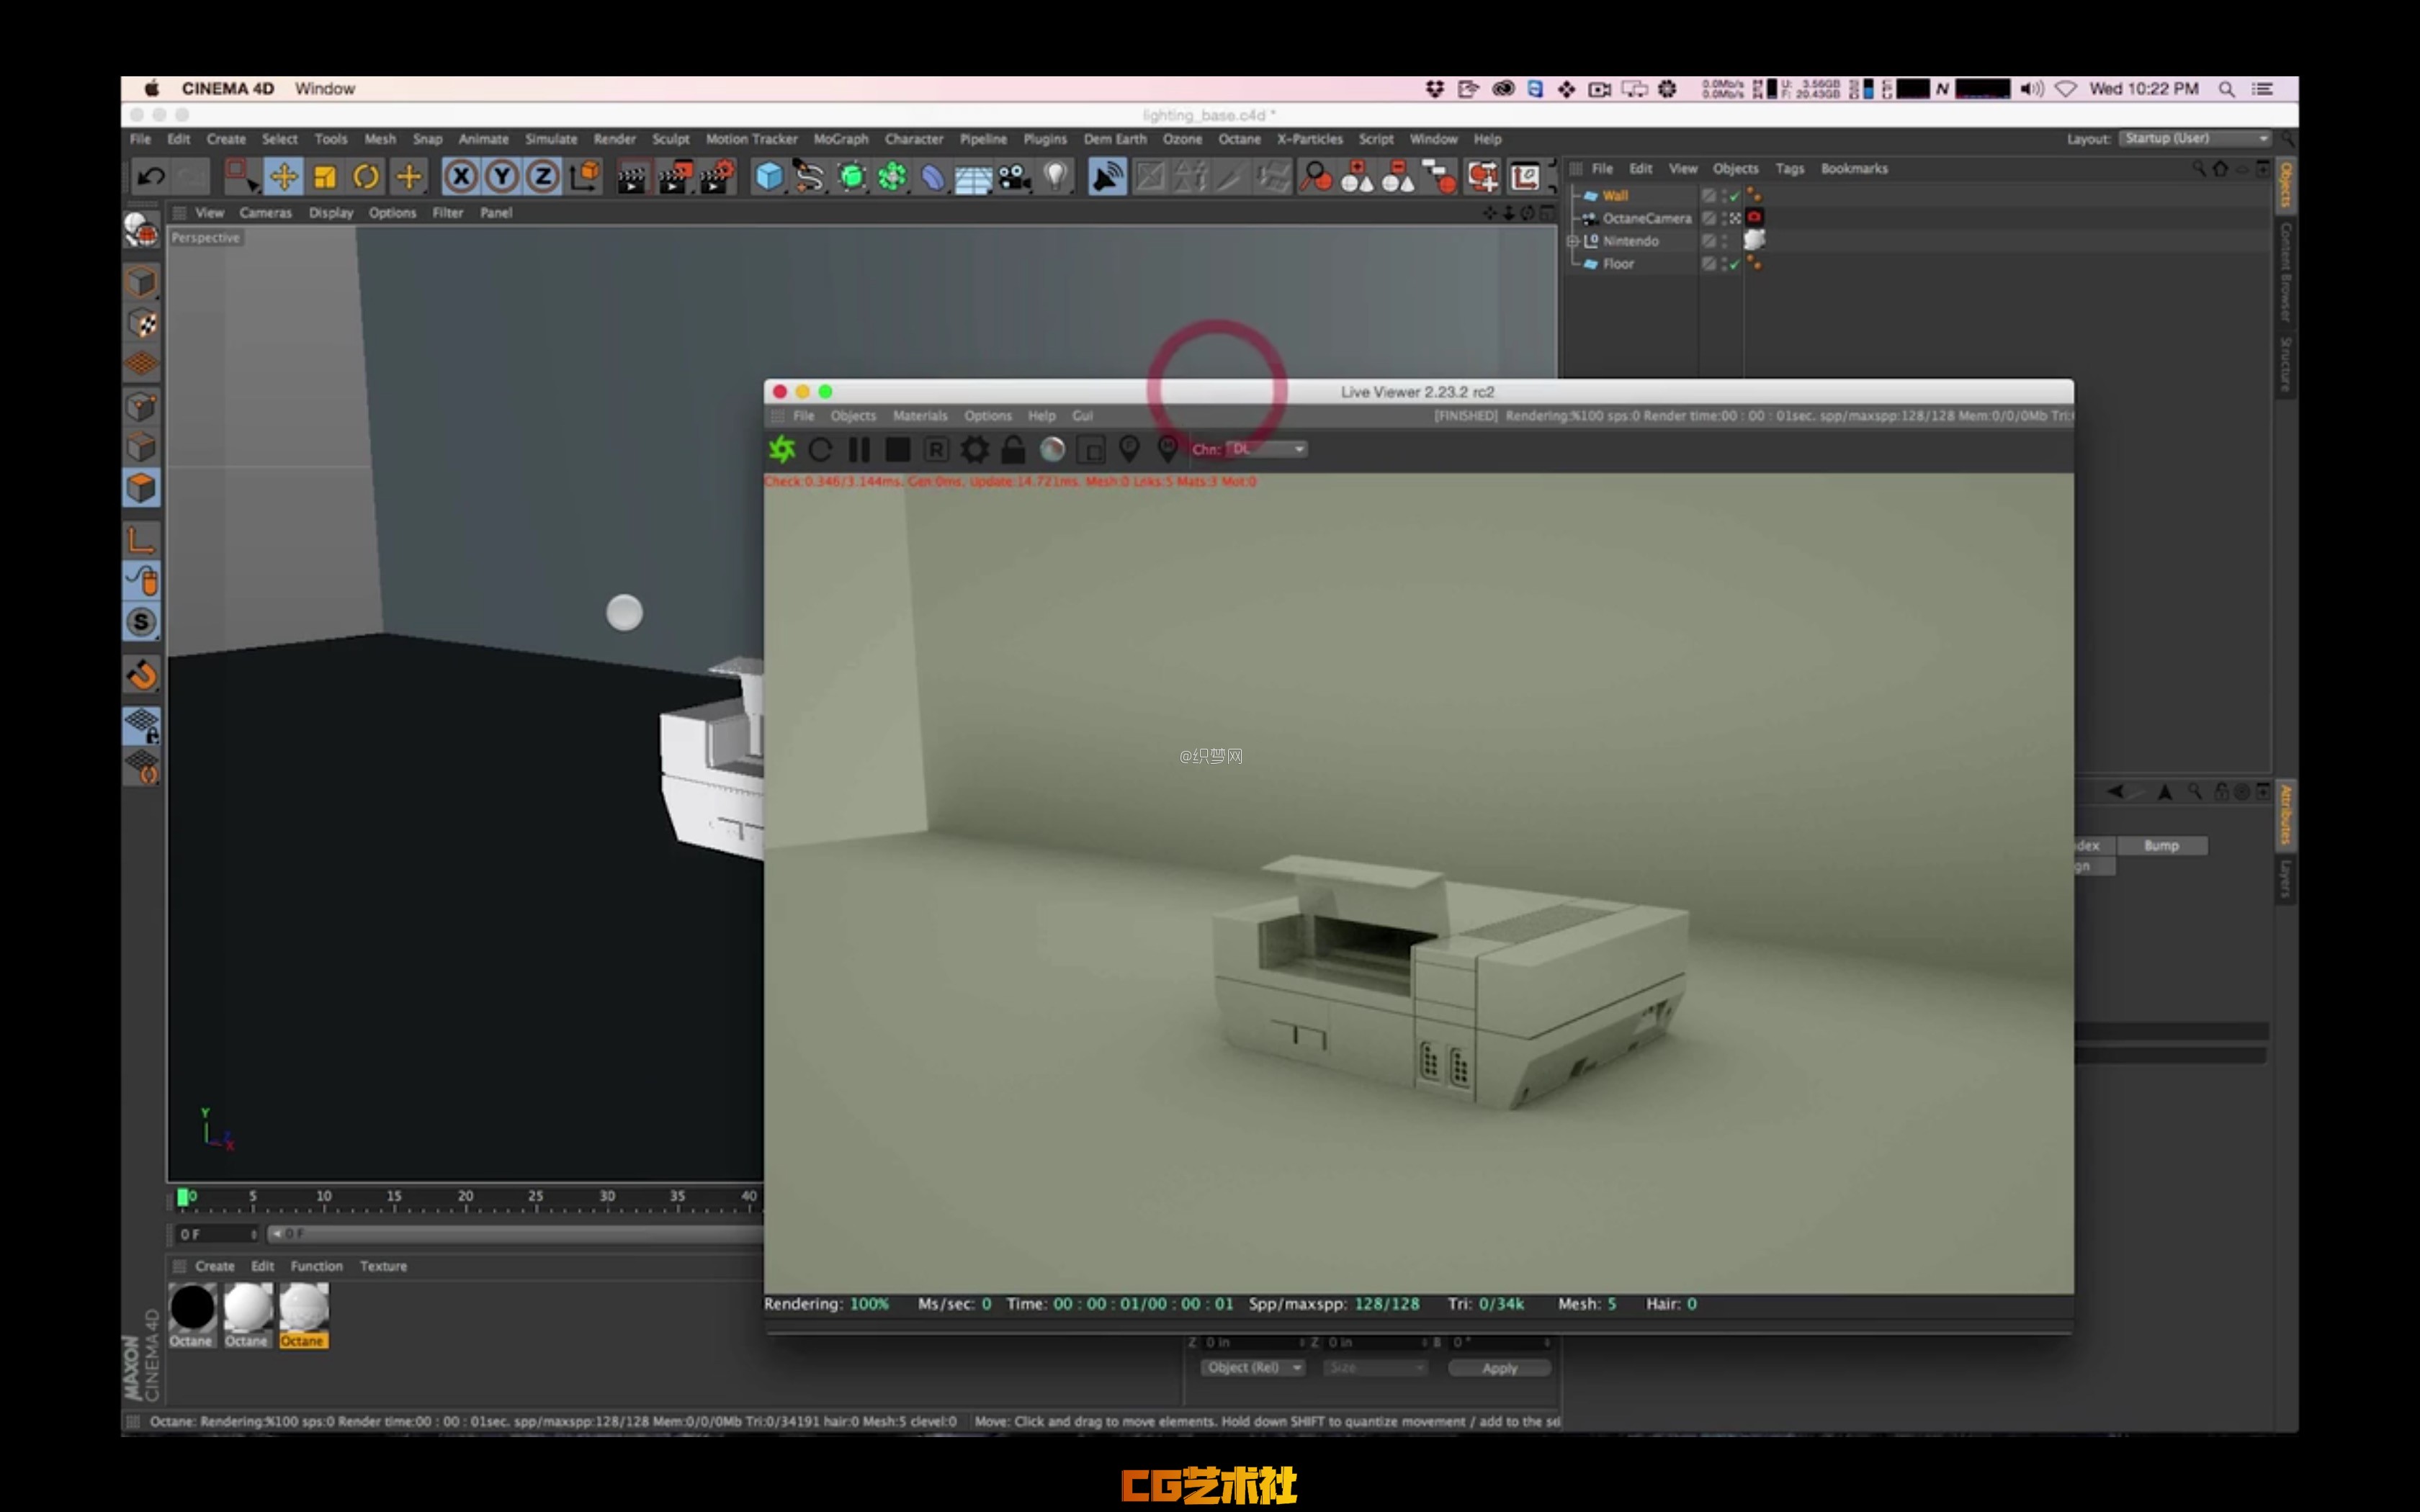
Task: Pause rendering in Live Viewer
Action: (x=859, y=450)
